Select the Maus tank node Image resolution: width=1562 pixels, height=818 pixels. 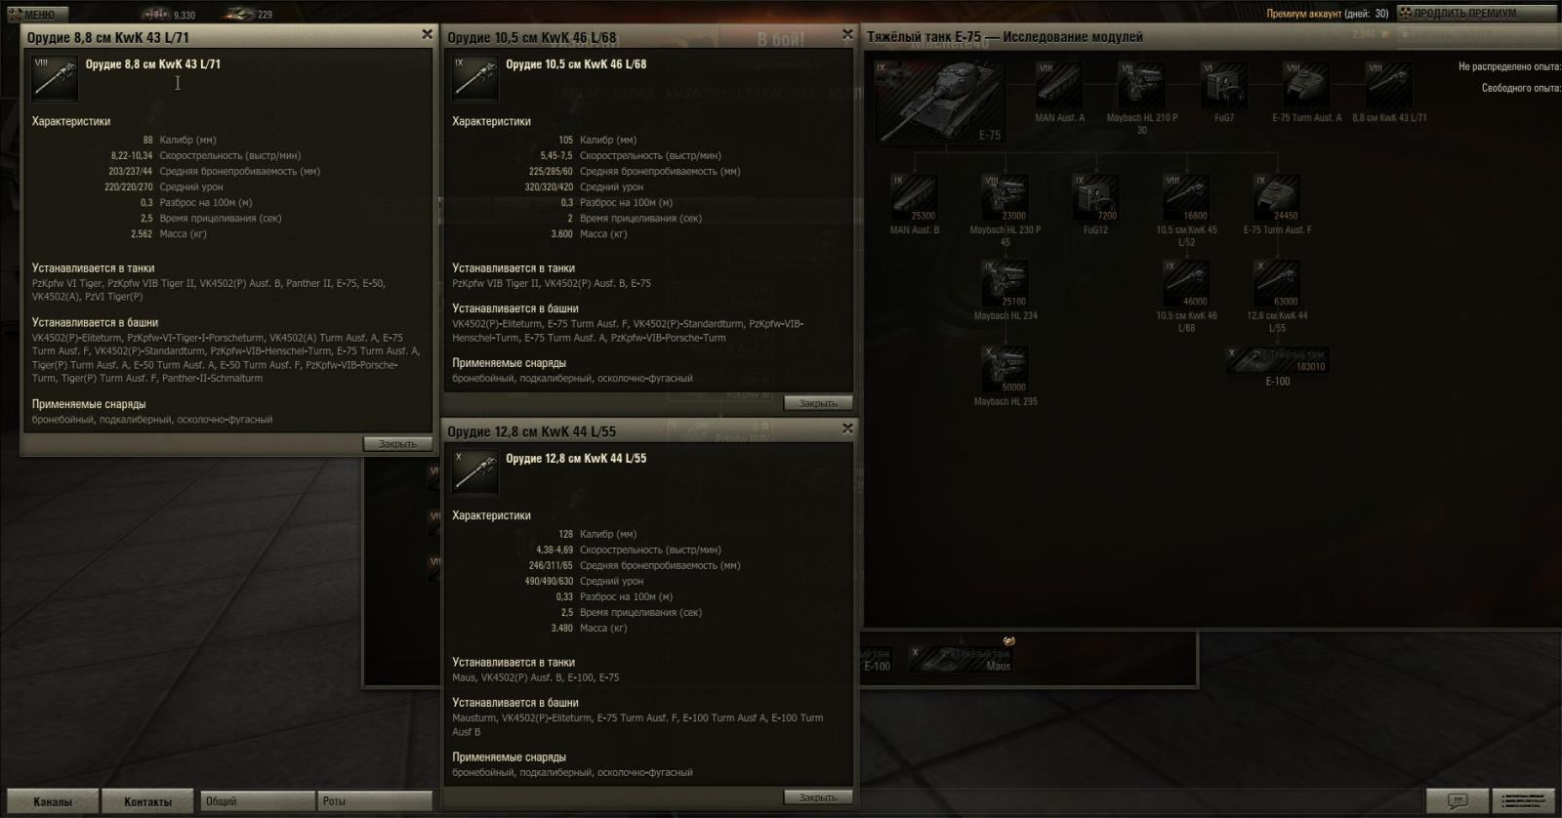pyautogui.click(x=962, y=659)
